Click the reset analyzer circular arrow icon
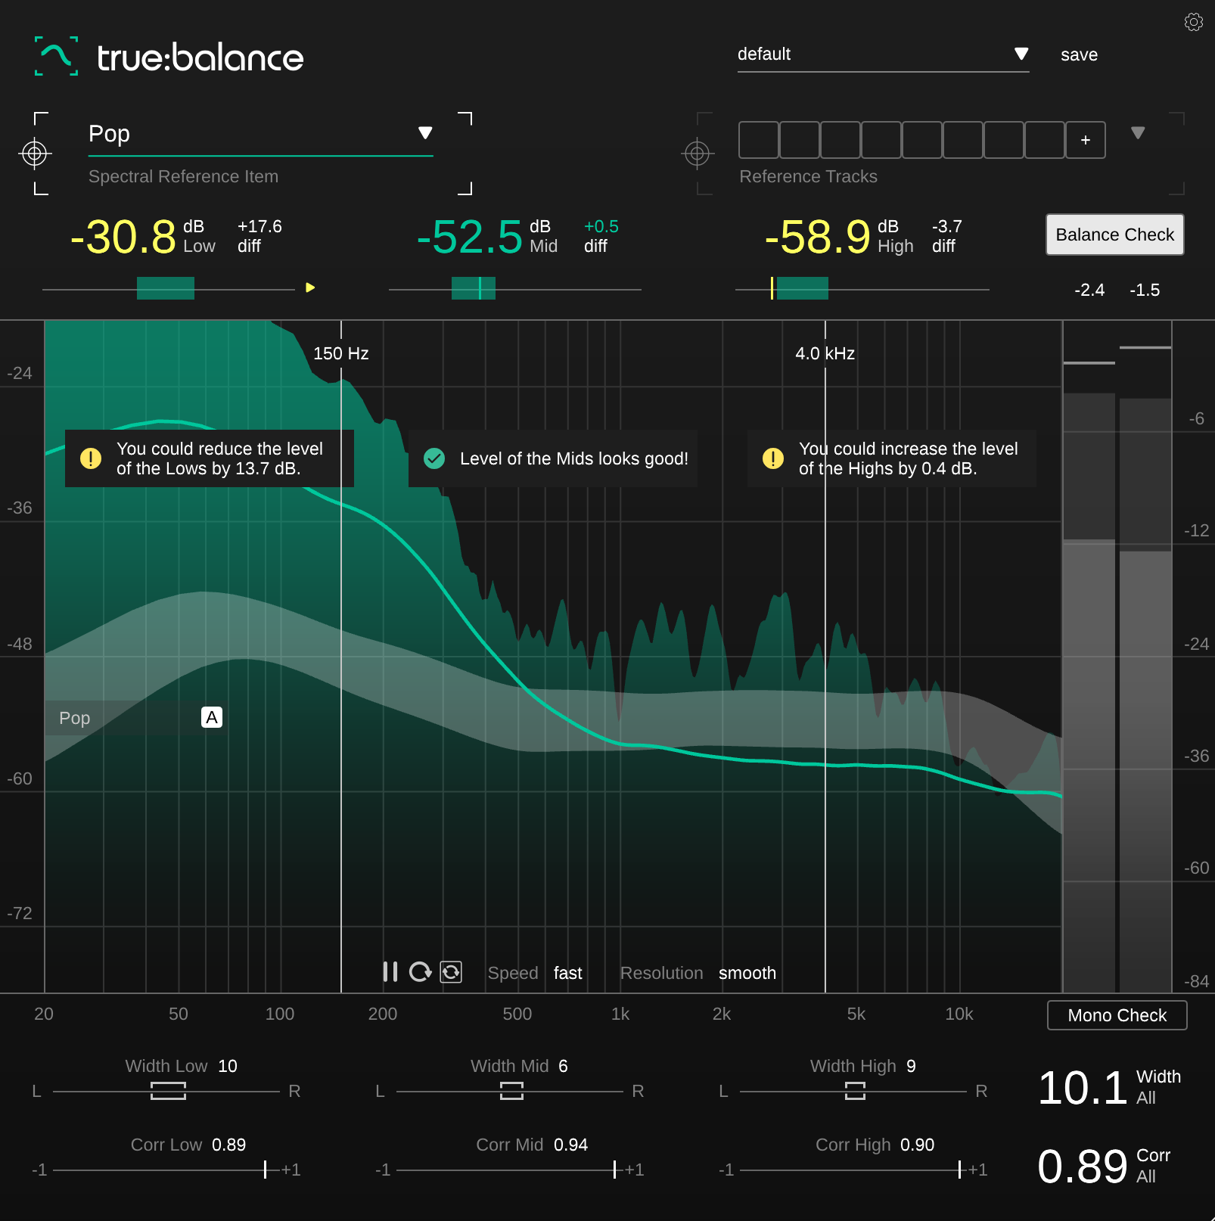The height and width of the screenshot is (1221, 1215). coord(420,972)
